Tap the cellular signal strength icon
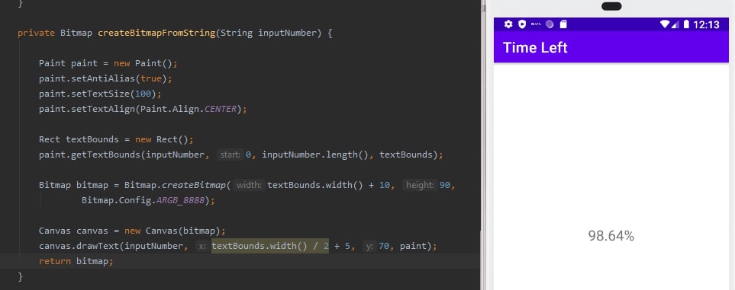The width and height of the screenshot is (735, 290). (x=675, y=24)
